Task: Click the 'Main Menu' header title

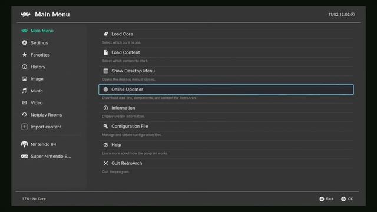Action: tap(52, 14)
